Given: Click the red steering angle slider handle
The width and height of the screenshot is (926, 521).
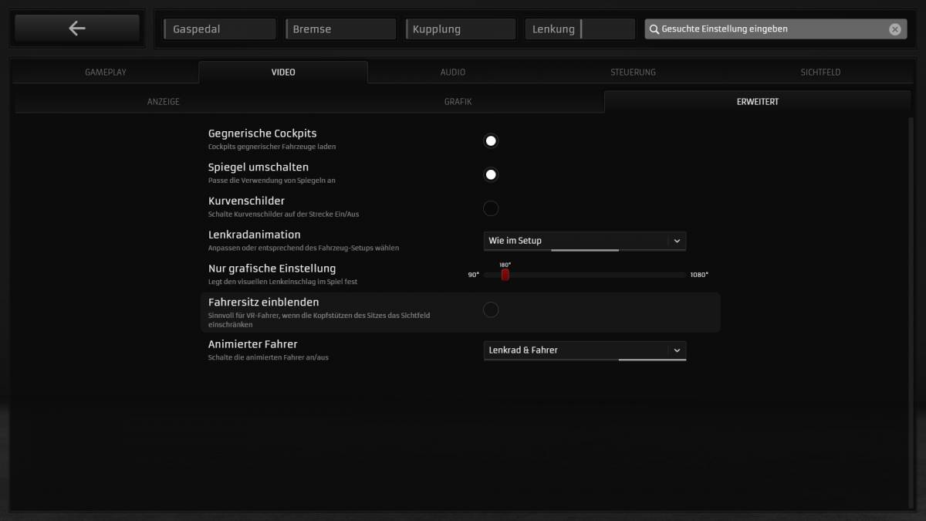Looking at the screenshot, I should coord(505,275).
